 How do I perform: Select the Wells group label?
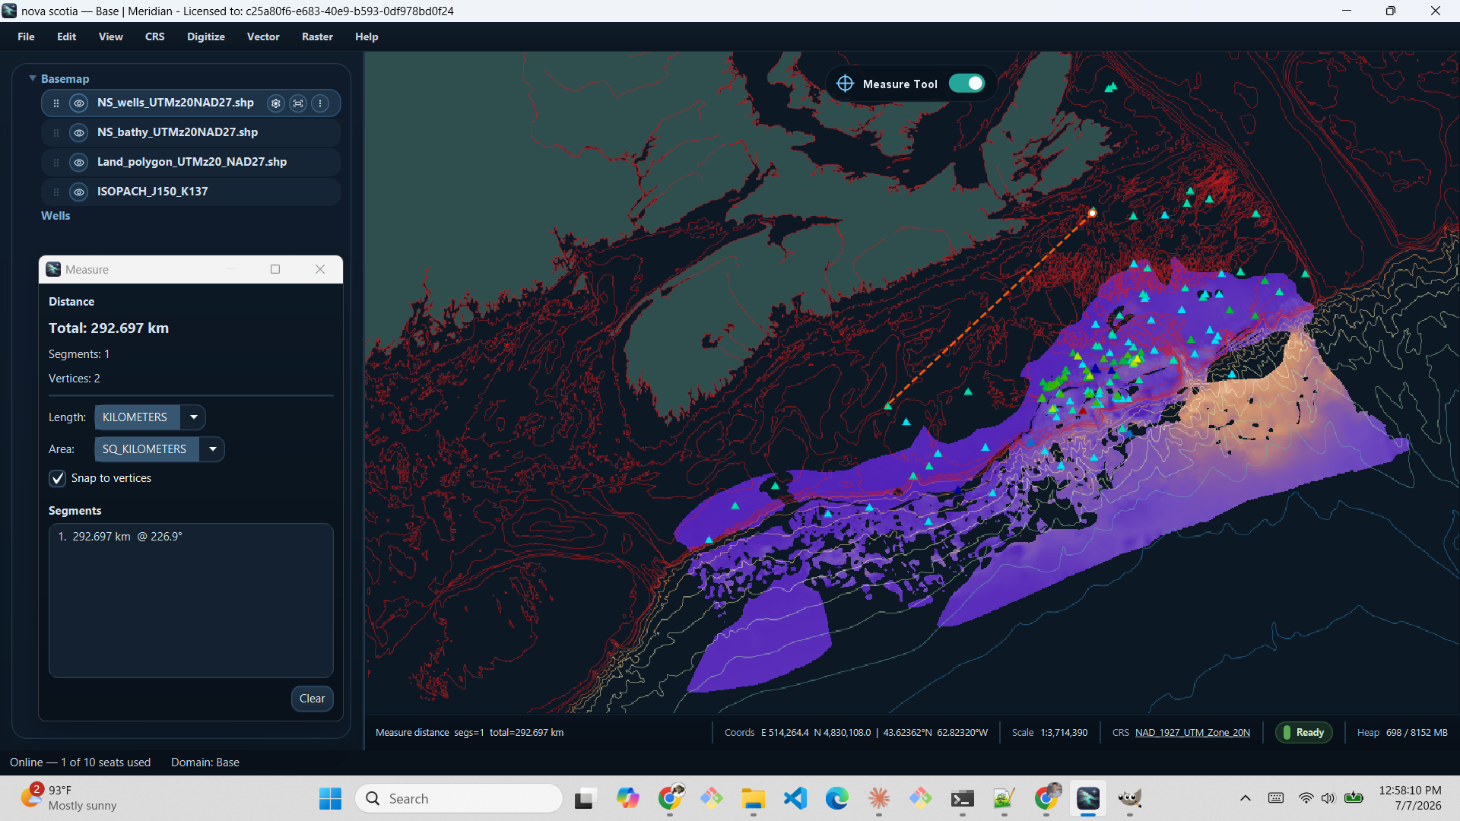[56, 216]
